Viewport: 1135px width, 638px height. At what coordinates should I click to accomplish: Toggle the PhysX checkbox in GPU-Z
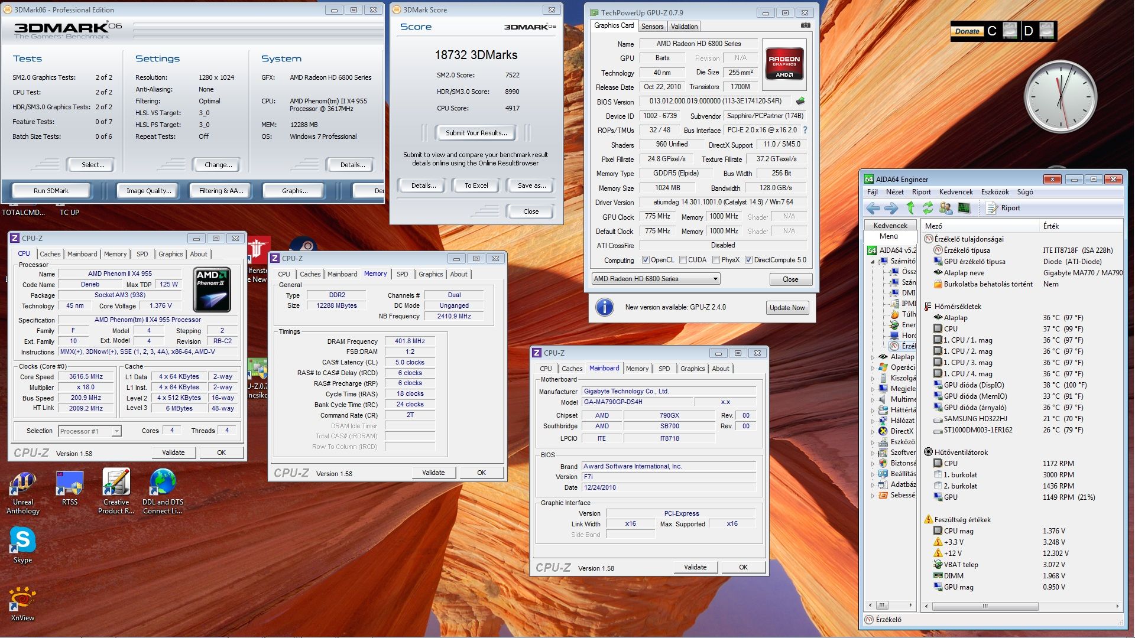click(716, 260)
